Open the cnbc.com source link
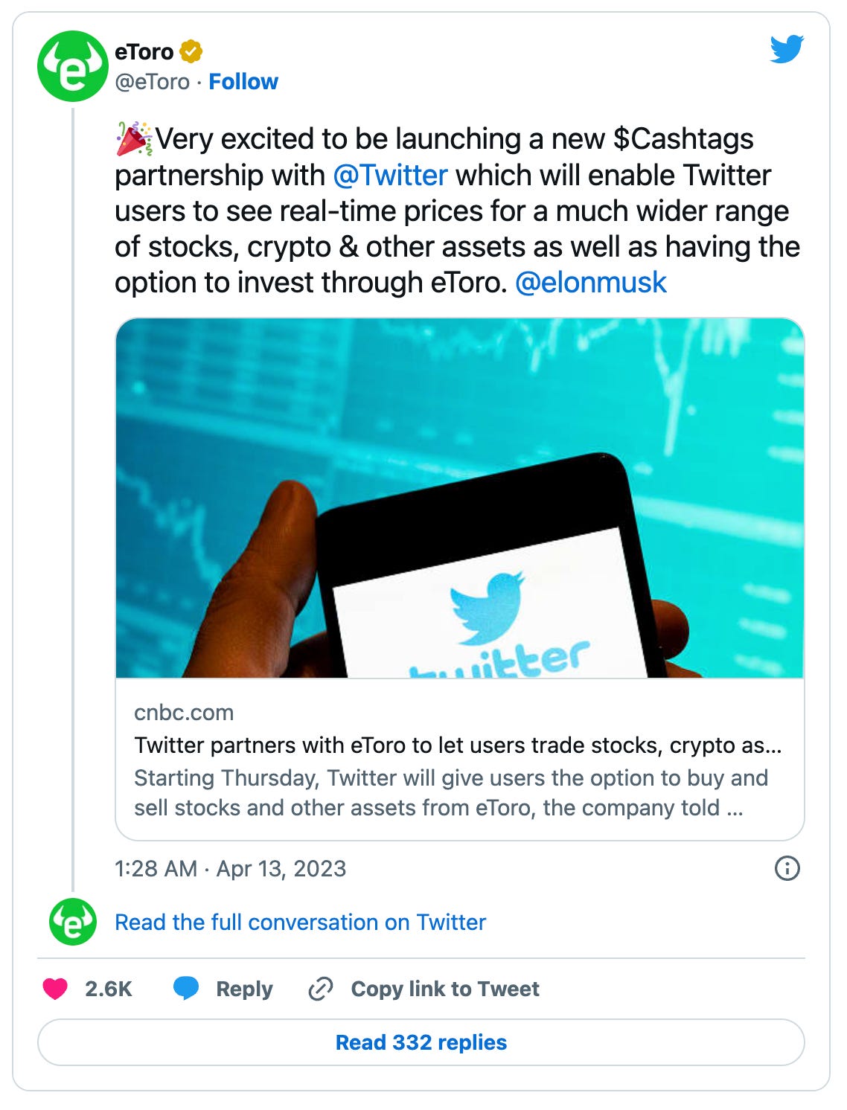Viewport: 847px width, 1110px height. [185, 713]
